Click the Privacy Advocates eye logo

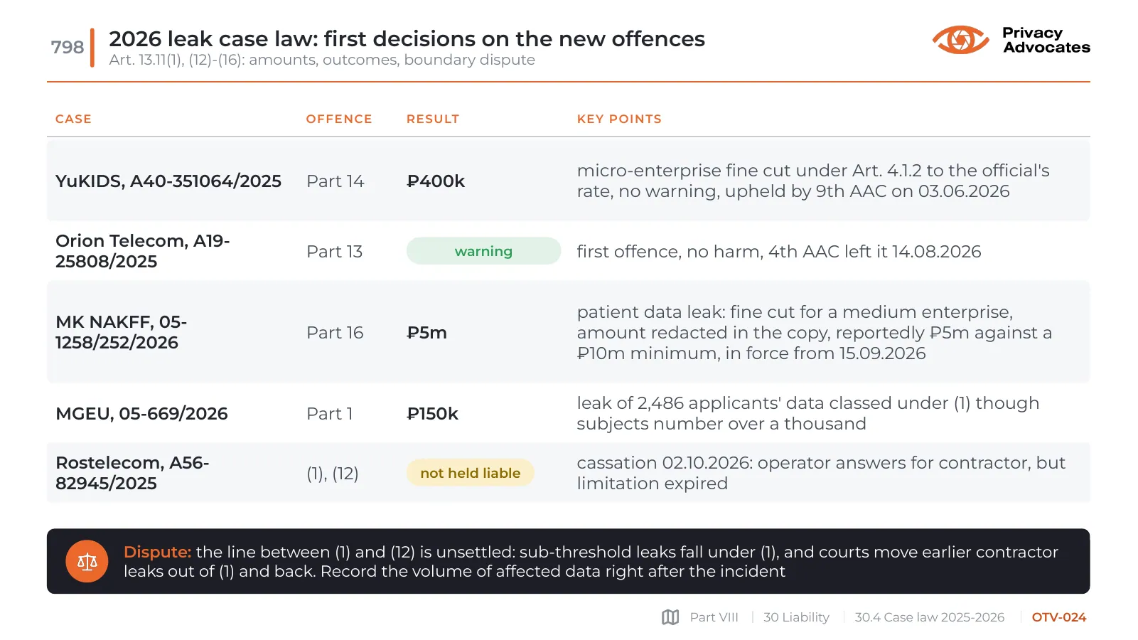point(960,40)
